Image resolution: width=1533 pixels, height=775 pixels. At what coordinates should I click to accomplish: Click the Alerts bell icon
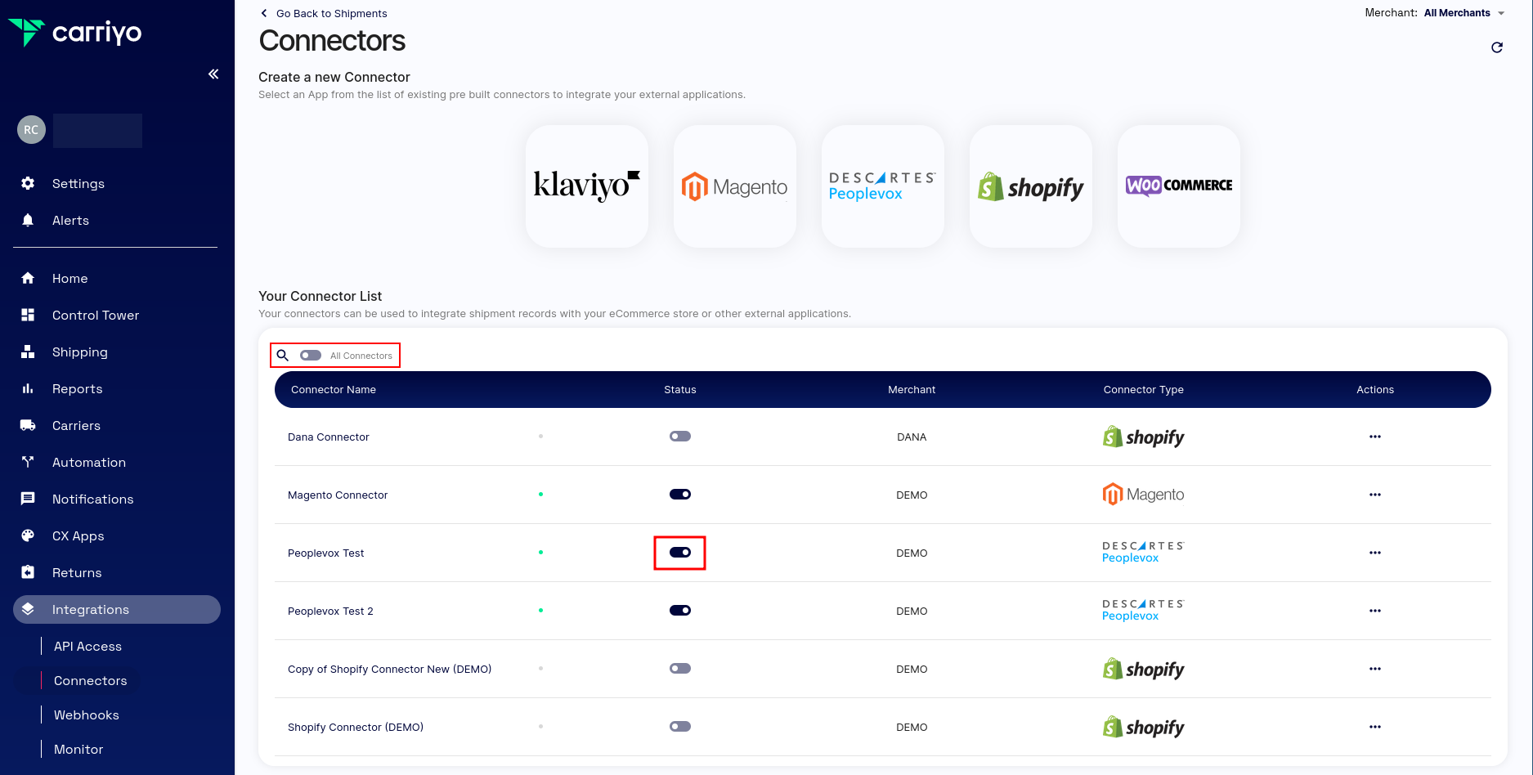click(28, 220)
